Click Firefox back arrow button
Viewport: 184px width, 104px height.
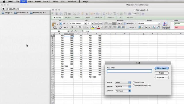pos(3,9)
